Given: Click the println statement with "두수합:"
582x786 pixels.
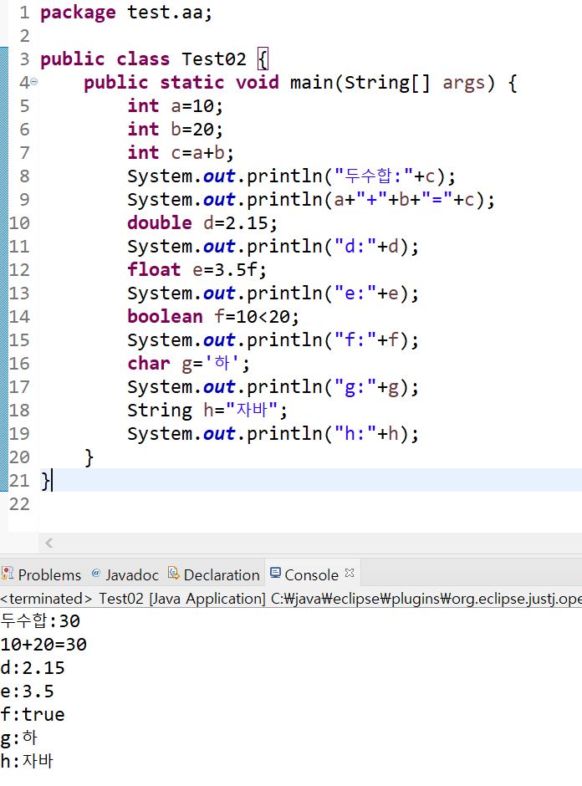Looking at the screenshot, I should tap(291, 176).
